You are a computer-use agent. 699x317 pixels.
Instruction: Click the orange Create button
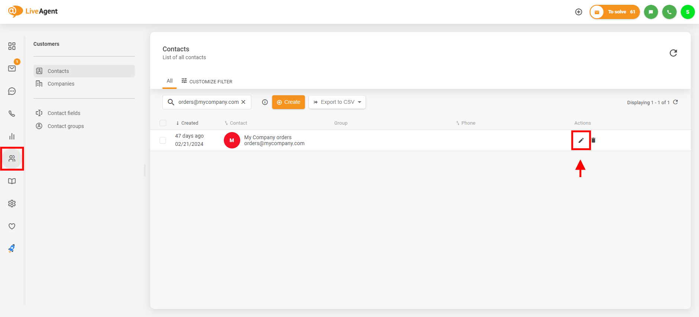click(x=289, y=102)
